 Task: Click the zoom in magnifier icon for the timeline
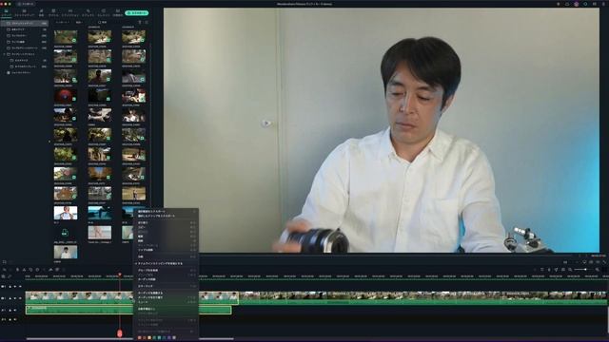[x=597, y=270]
